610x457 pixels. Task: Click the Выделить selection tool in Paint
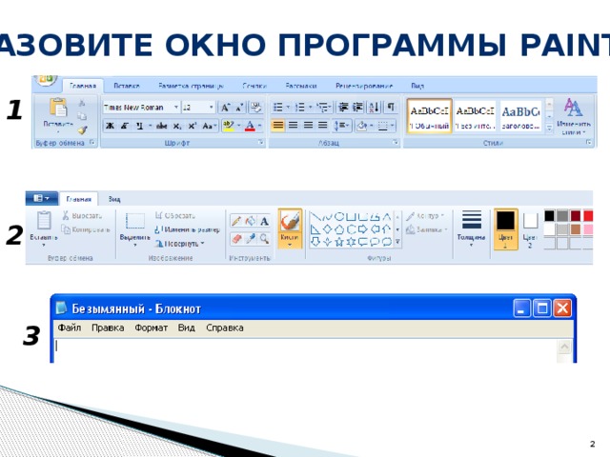135,228
